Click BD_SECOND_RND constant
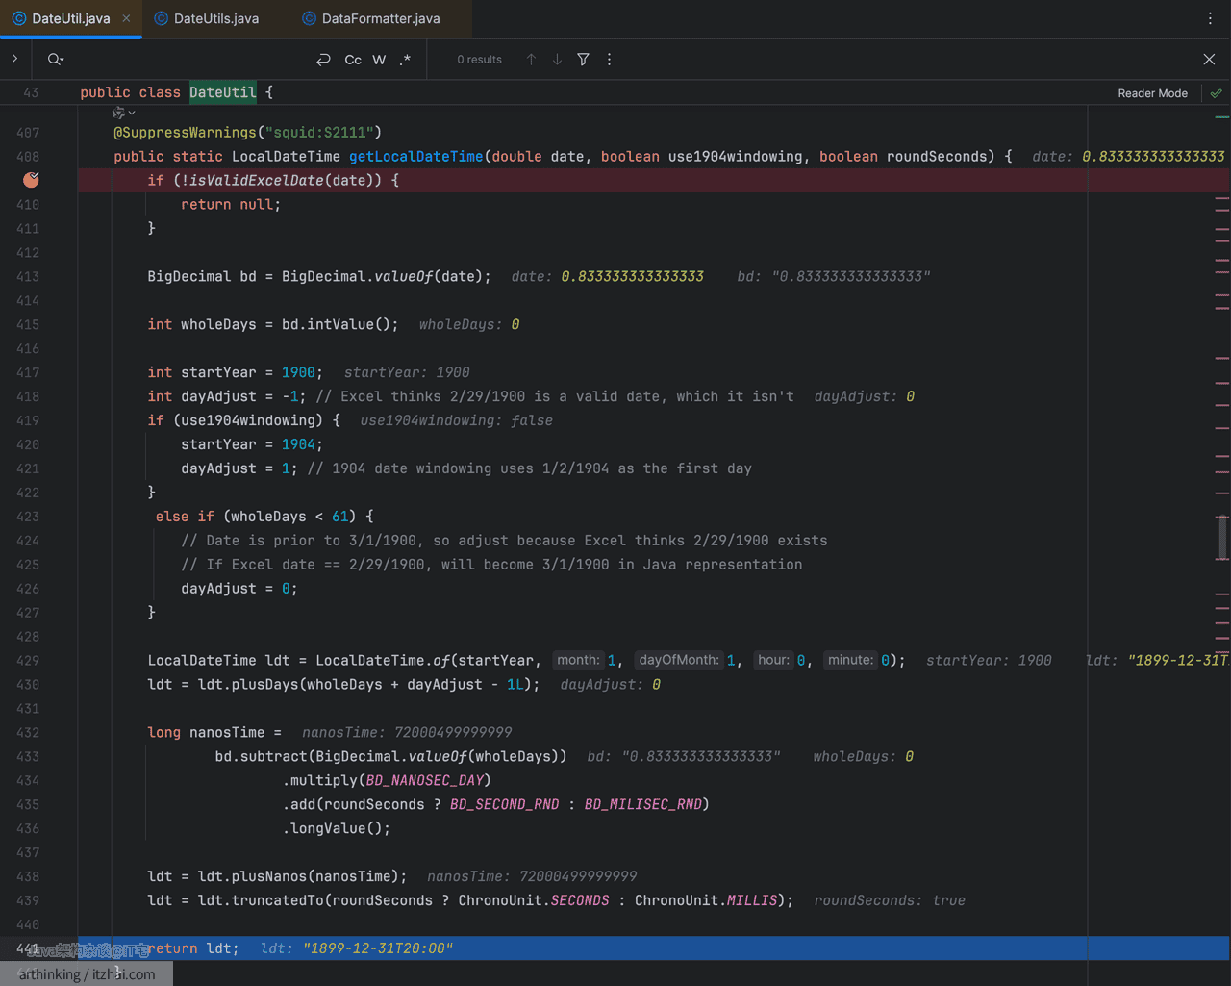This screenshot has width=1231, height=986. click(x=504, y=805)
